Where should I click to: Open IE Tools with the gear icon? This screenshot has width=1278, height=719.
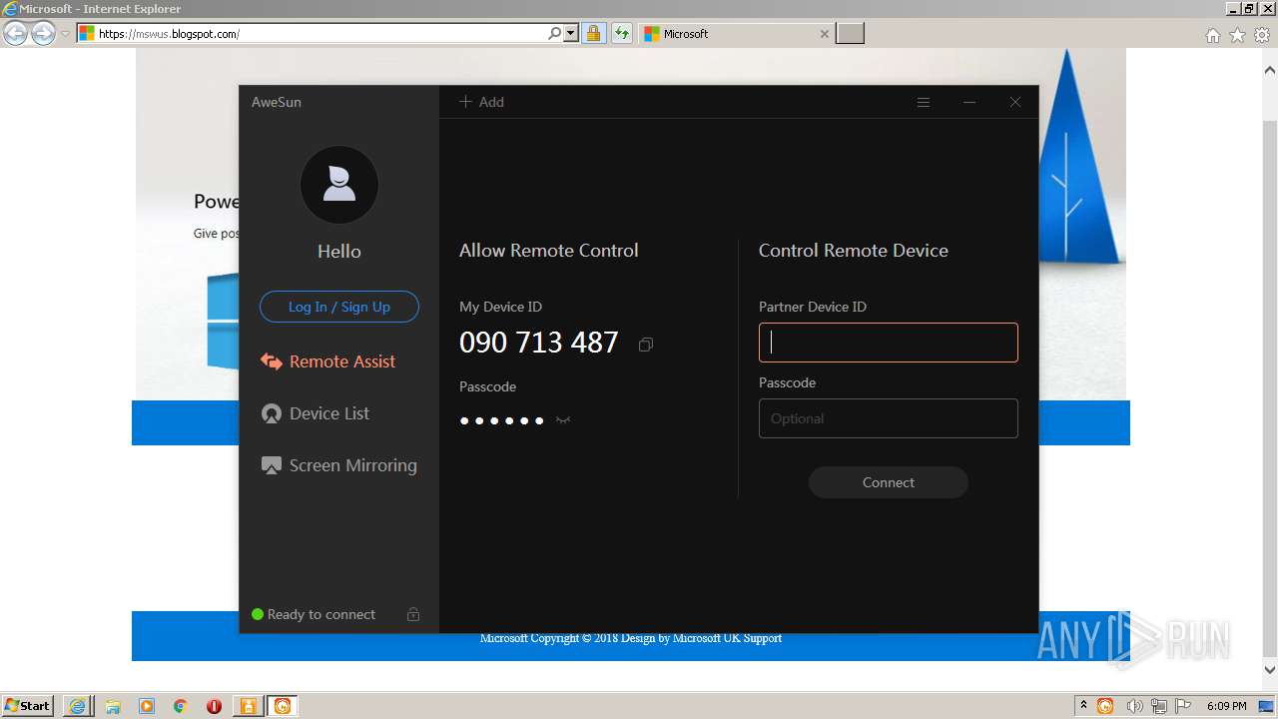(1262, 35)
